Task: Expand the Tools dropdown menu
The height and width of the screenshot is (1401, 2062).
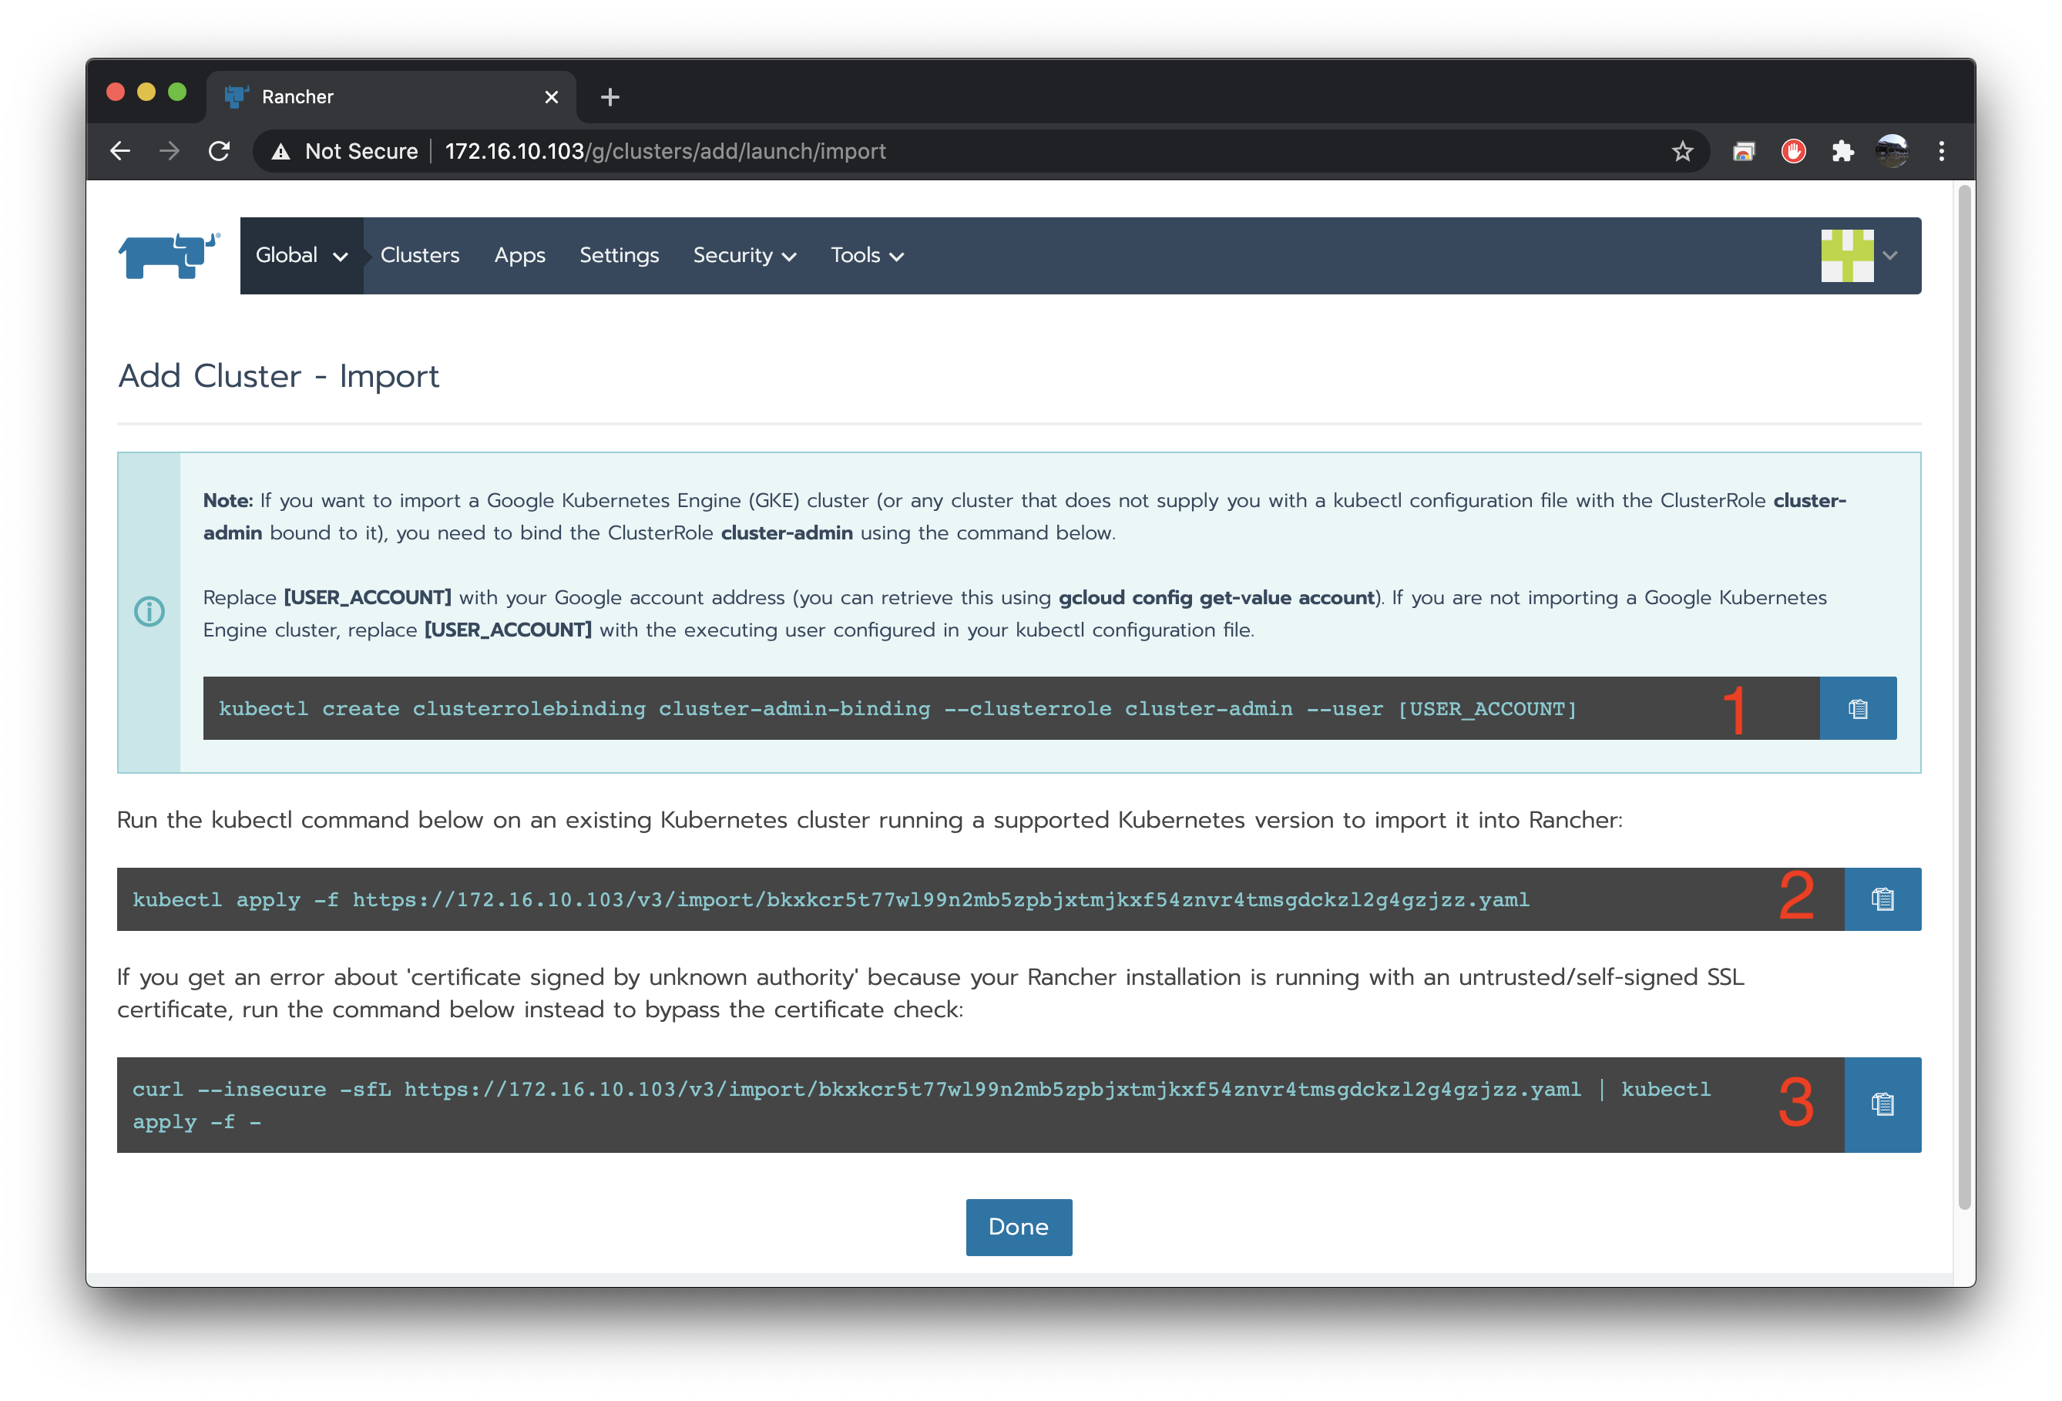Action: click(865, 255)
